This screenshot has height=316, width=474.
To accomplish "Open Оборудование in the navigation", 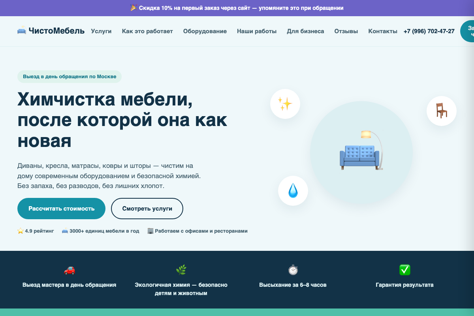I will (205, 31).
